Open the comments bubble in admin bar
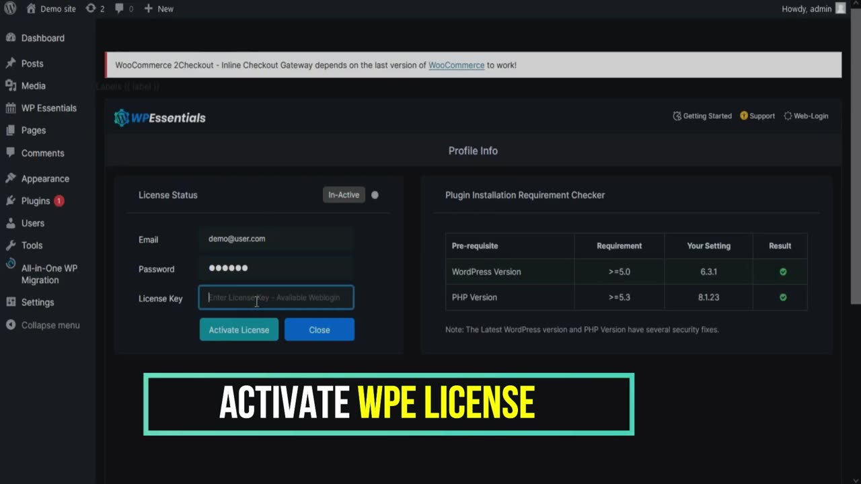This screenshot has height=484, width=861. pos(124,9)
